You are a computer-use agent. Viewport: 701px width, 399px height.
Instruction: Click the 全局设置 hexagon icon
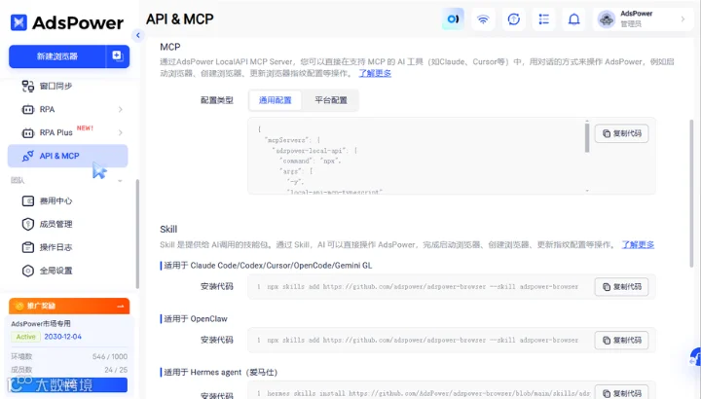(x=27, y=271)
